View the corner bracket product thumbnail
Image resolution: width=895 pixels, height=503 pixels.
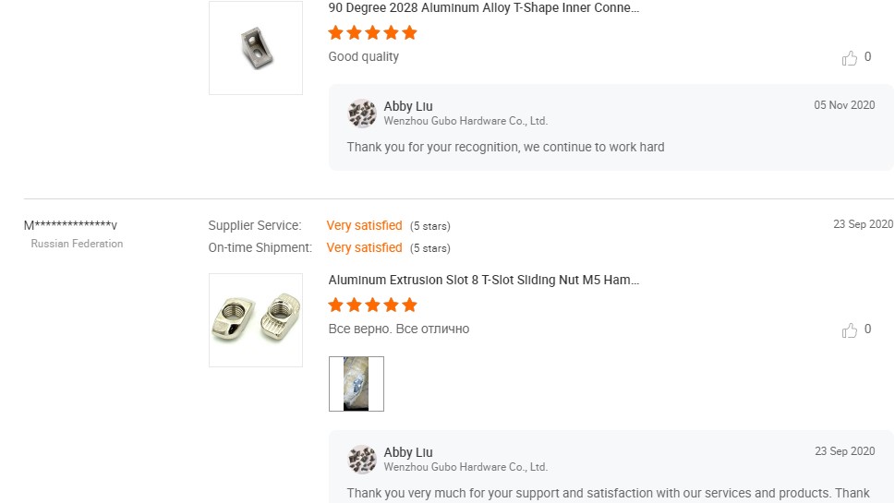pyautogui.click(x=256, y=47)
